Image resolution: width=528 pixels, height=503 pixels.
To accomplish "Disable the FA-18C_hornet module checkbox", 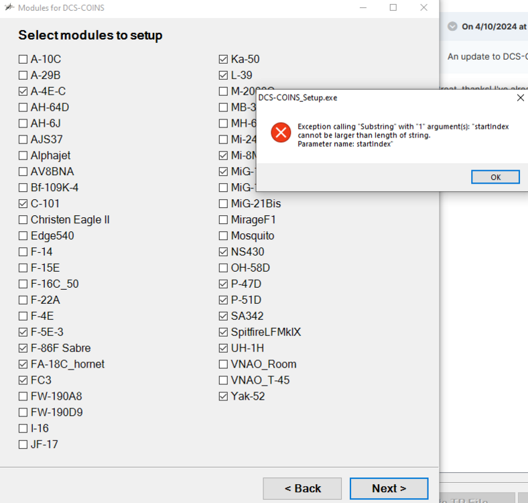I will point(23,365).
